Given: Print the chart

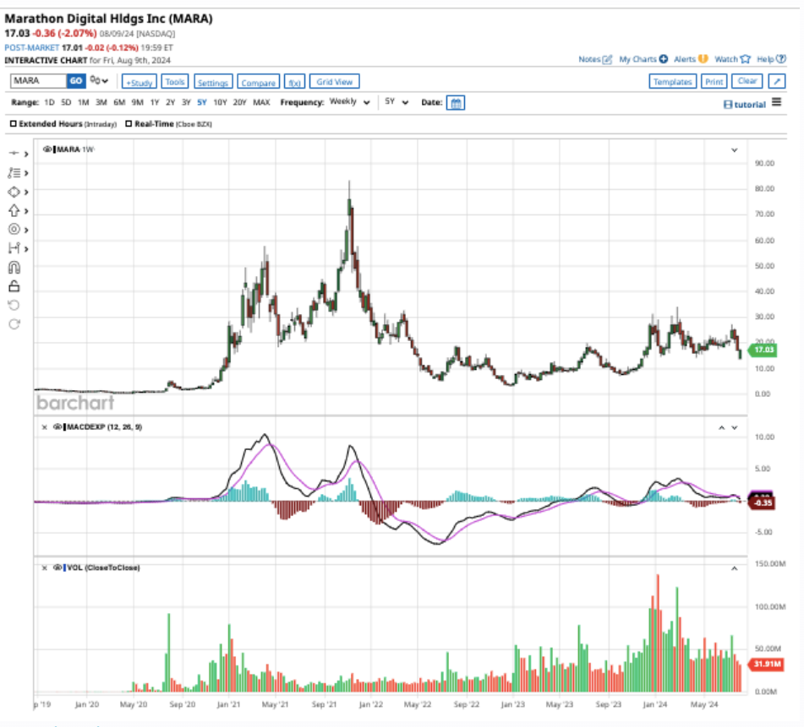Looking at the screenshot, I should [x=714, y=81].
